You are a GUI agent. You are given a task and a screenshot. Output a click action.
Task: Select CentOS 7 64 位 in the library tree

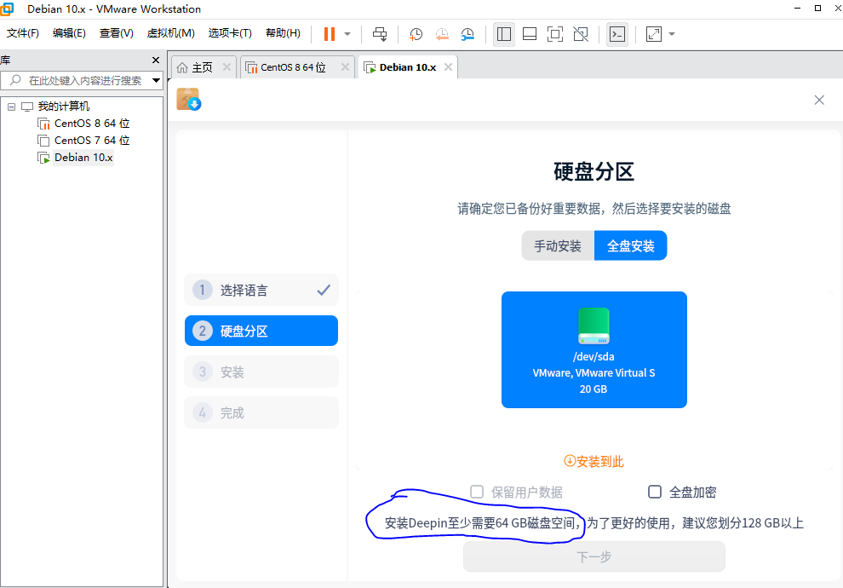click(92, 141)
